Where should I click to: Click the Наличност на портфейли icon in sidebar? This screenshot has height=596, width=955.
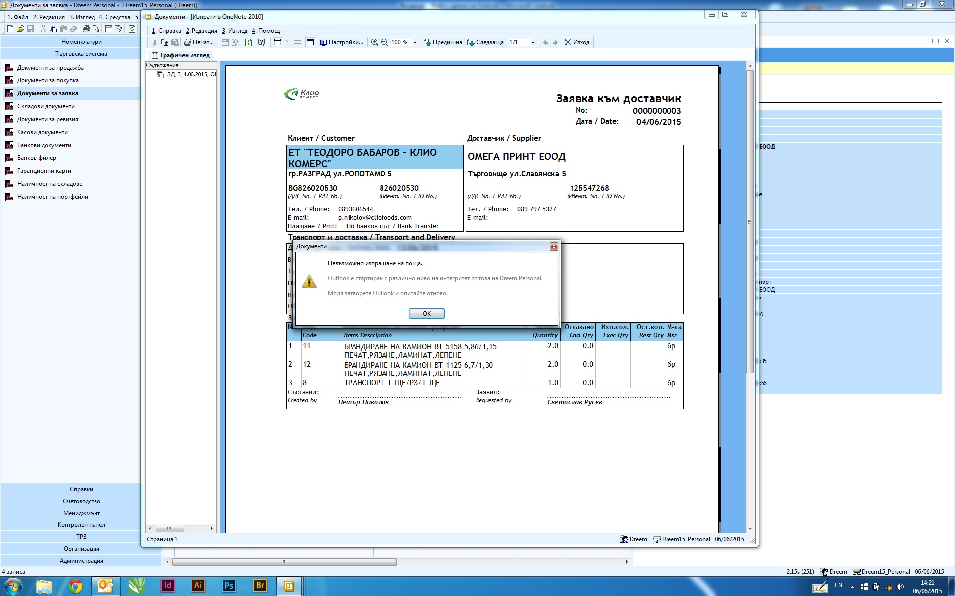pyautogui.click(x=9, y=197)
